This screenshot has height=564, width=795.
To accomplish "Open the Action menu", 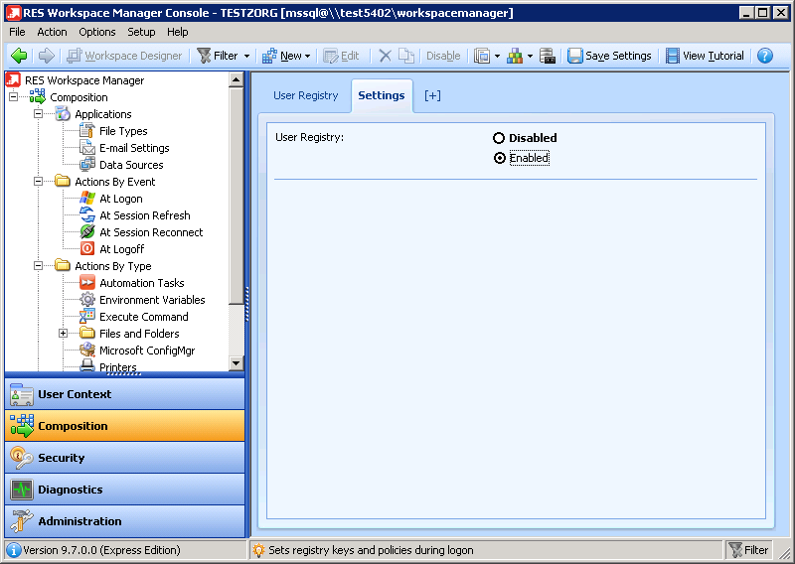I will click(52, 32).
